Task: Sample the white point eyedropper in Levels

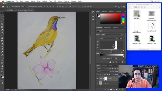Action: 98,48
